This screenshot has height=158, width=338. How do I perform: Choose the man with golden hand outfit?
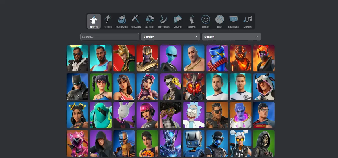click(x=171, y=87)
